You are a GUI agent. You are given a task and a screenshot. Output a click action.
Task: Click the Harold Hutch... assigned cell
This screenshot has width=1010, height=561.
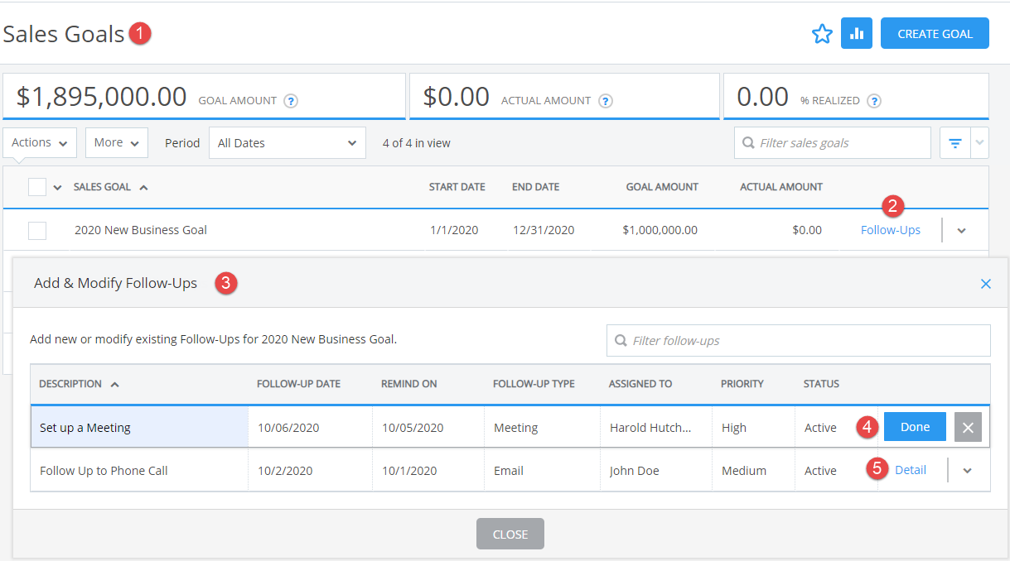click(656, 428)
